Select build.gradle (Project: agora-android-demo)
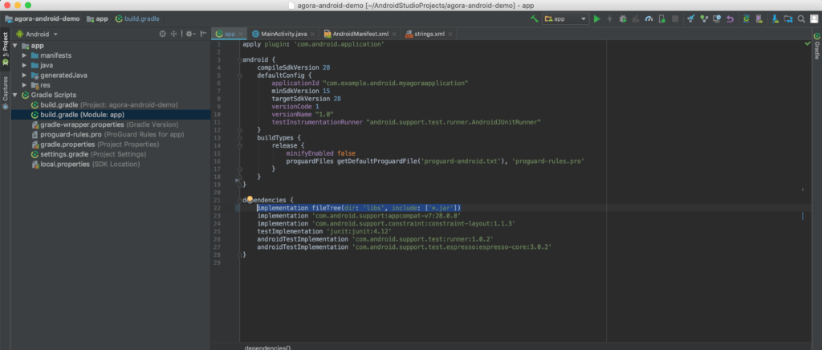The height and width of the screenshot is (350, 822). click(x=105, y=105)
